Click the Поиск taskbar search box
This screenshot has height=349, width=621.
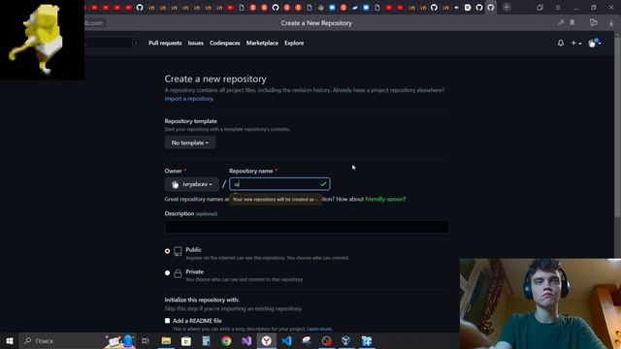62,340
